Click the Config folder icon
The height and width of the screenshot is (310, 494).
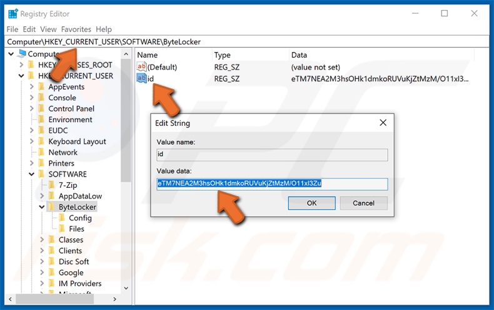coord(62,218)
